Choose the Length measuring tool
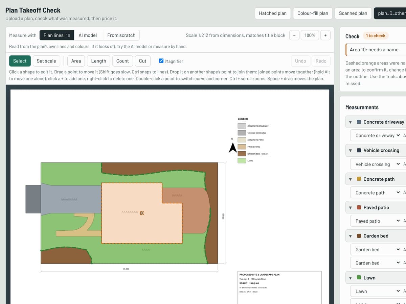The image size is (406, 304). point(99,61)
